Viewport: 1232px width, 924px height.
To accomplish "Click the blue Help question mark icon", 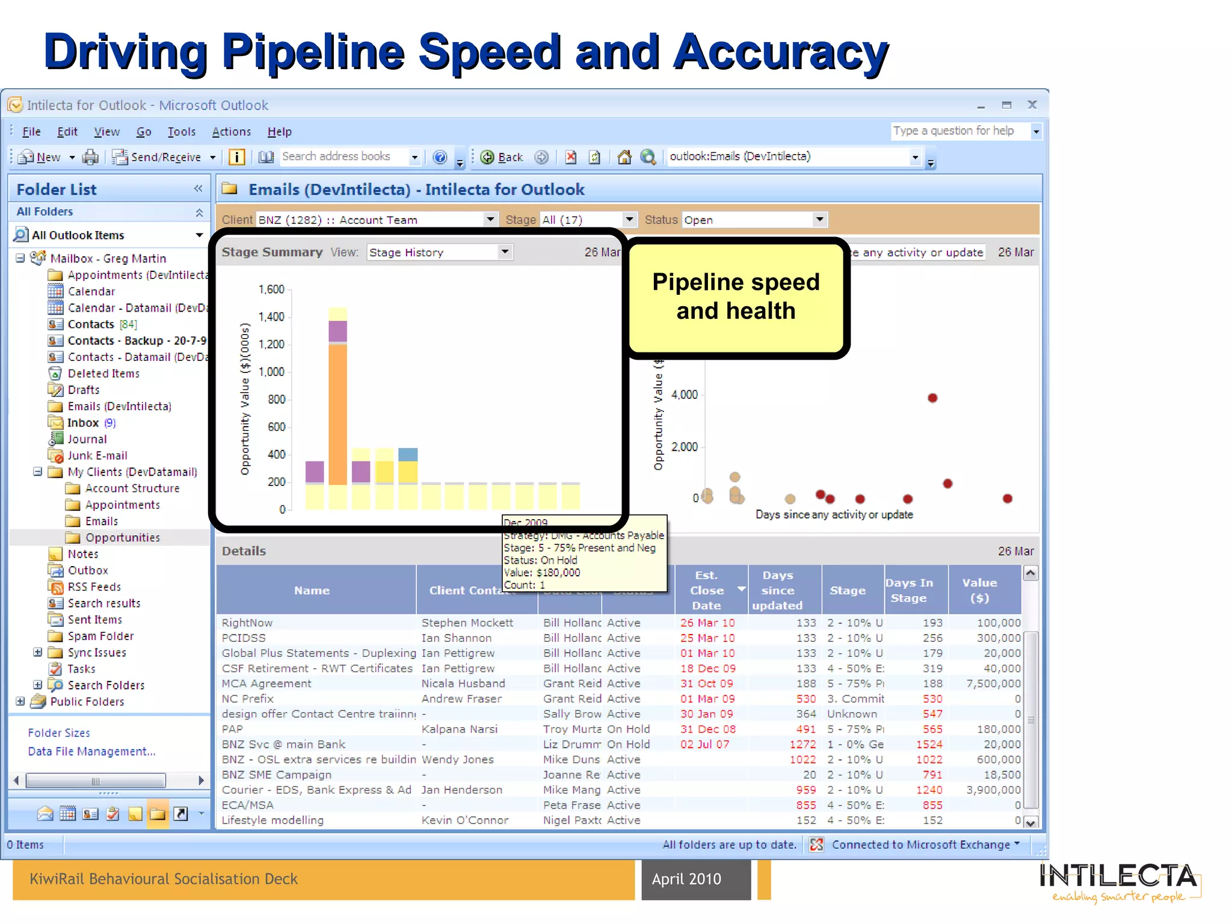I will [440, 157].
